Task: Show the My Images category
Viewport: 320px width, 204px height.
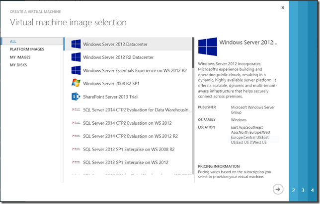Action: [x=20, y=57]
